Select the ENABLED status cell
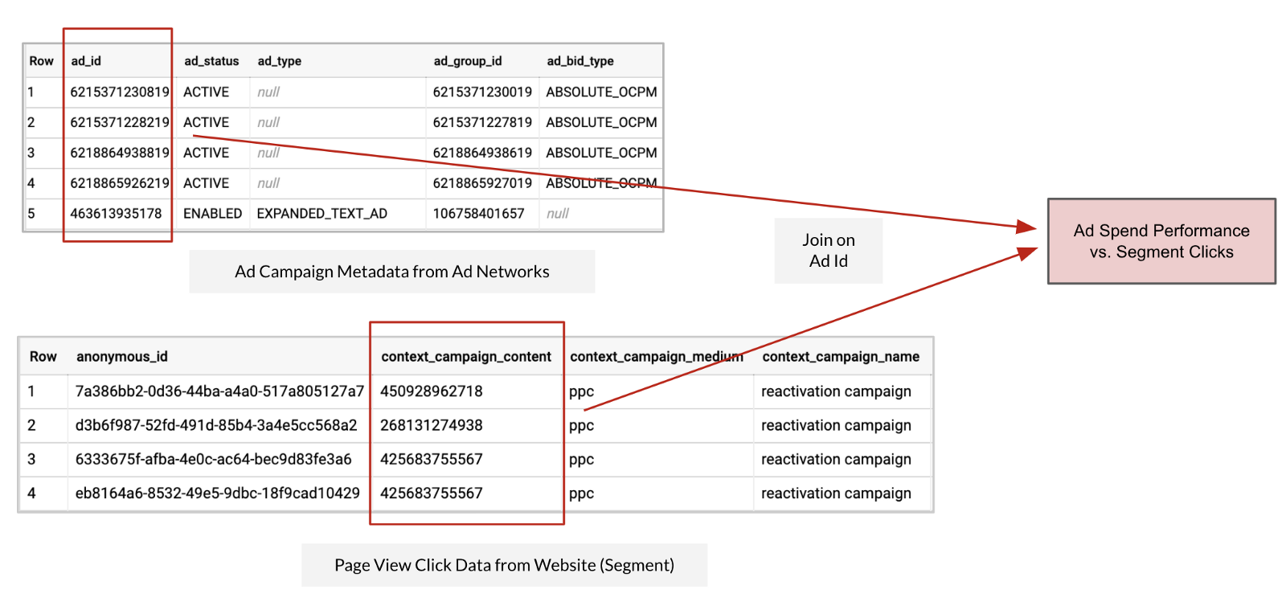Image resolution: width=1286 pixels, height=602 pixels. tap(212, 214)
